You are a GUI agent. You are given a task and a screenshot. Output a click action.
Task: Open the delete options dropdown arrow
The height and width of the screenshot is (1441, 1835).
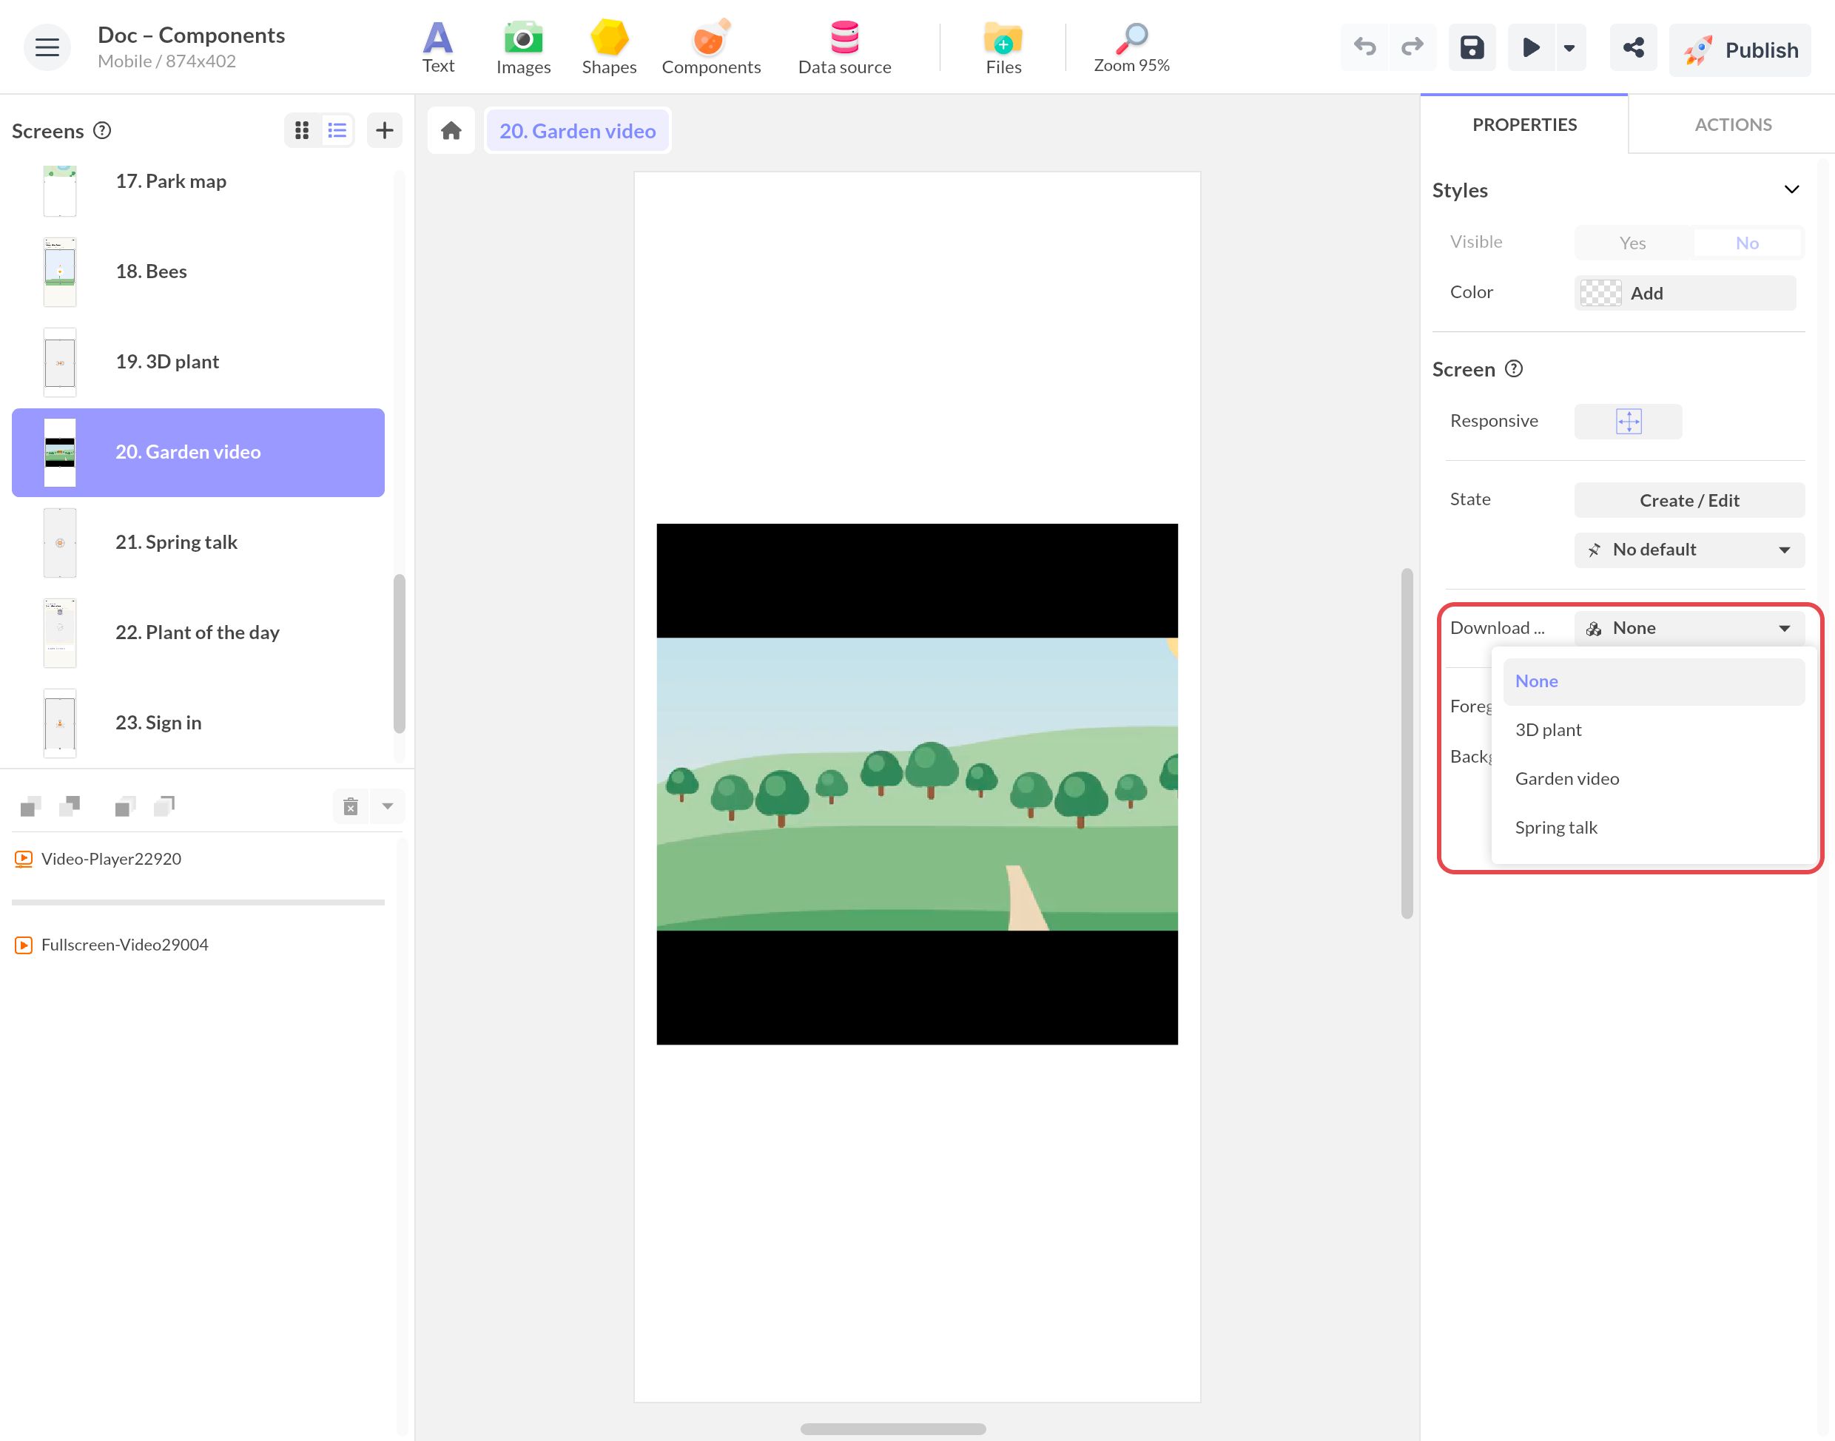pyautogui.click(x=387, y=806)
